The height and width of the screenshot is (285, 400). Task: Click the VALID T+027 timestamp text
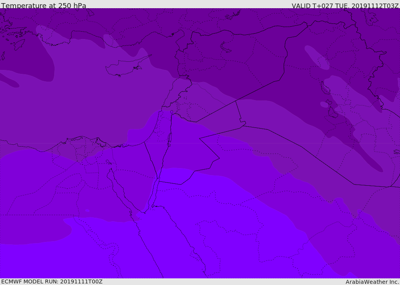345,6
